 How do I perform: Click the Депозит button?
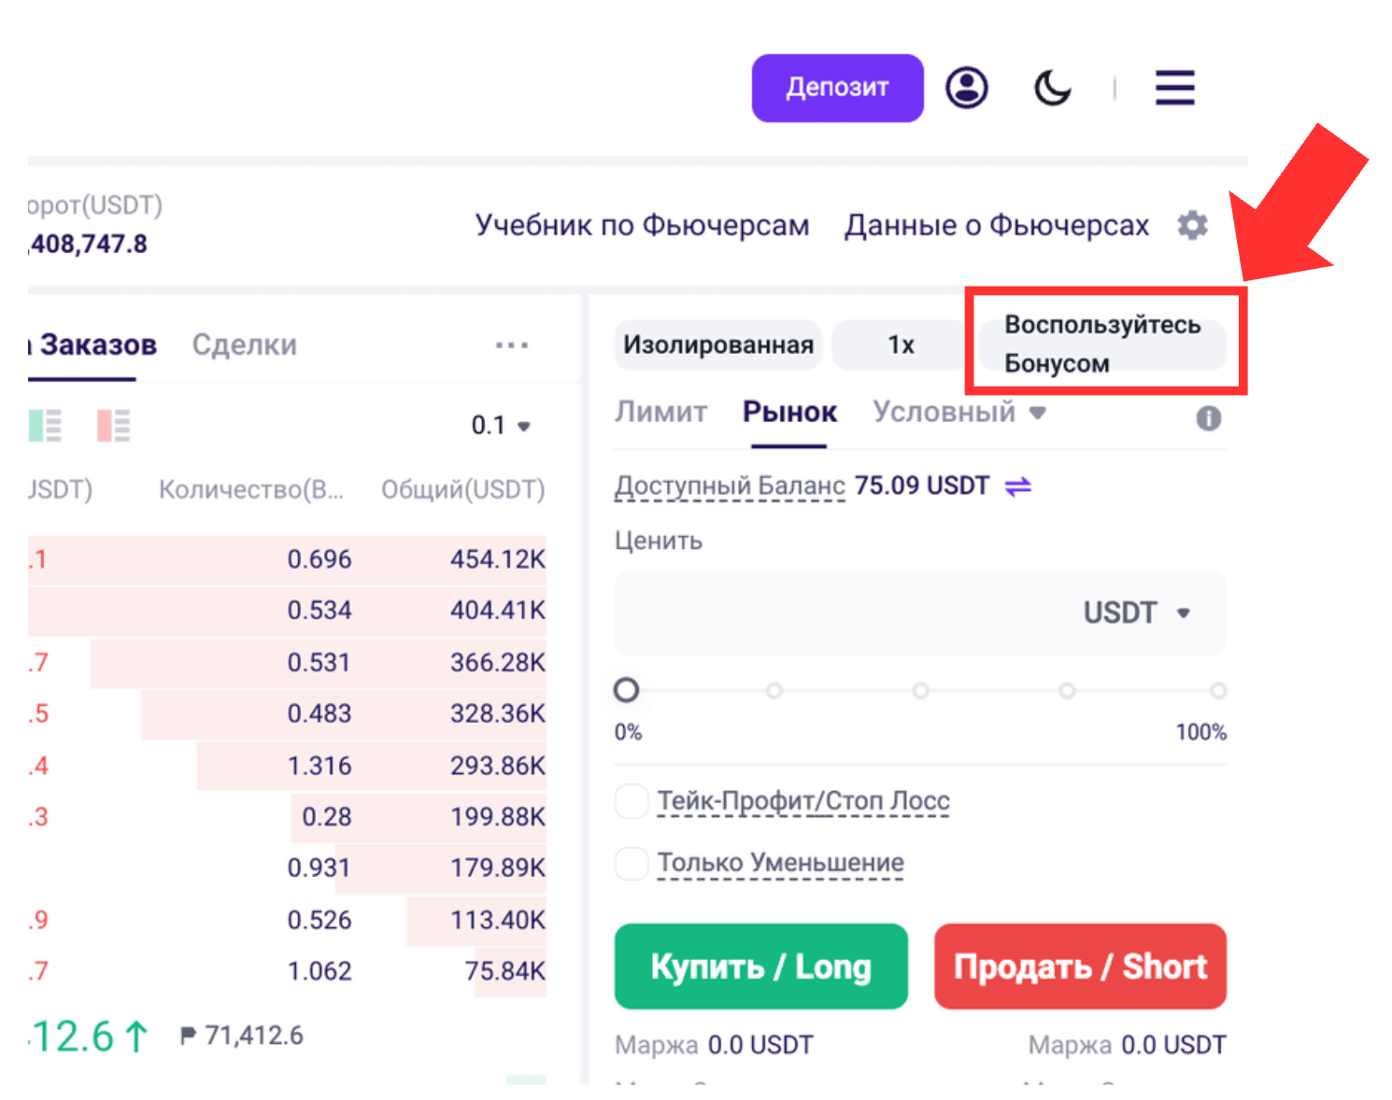coord(837,88)
